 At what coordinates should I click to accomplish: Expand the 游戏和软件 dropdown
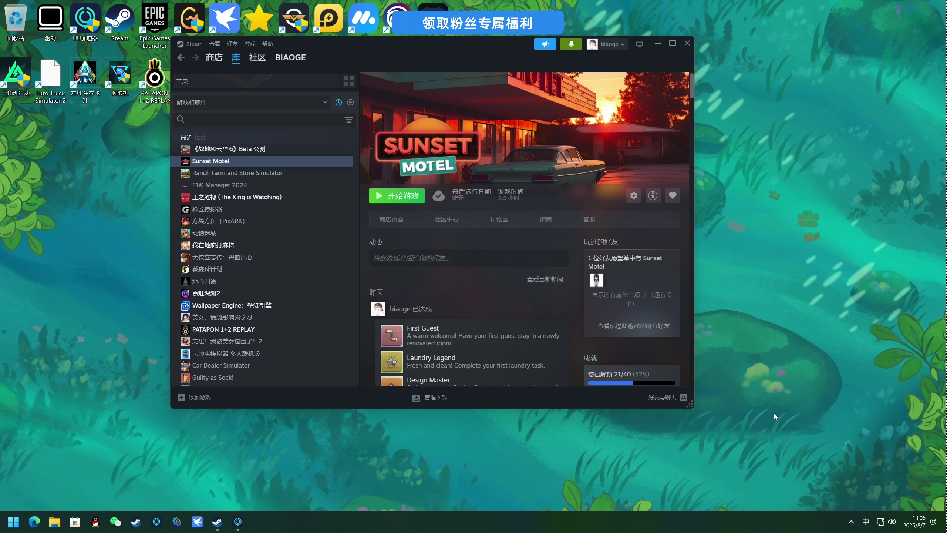(252, 102)
